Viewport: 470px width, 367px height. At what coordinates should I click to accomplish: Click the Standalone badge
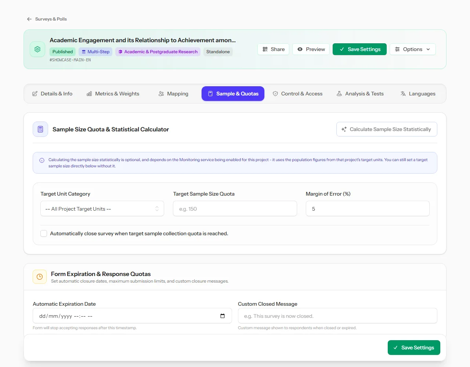point(218,52)
